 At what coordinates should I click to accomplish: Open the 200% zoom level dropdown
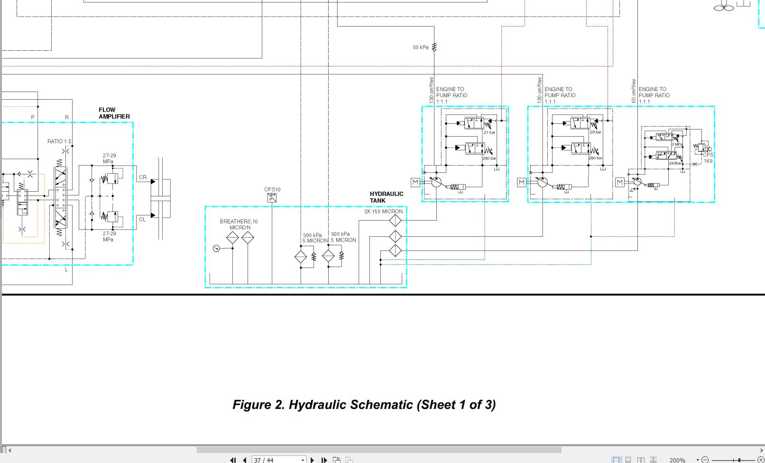698,460
